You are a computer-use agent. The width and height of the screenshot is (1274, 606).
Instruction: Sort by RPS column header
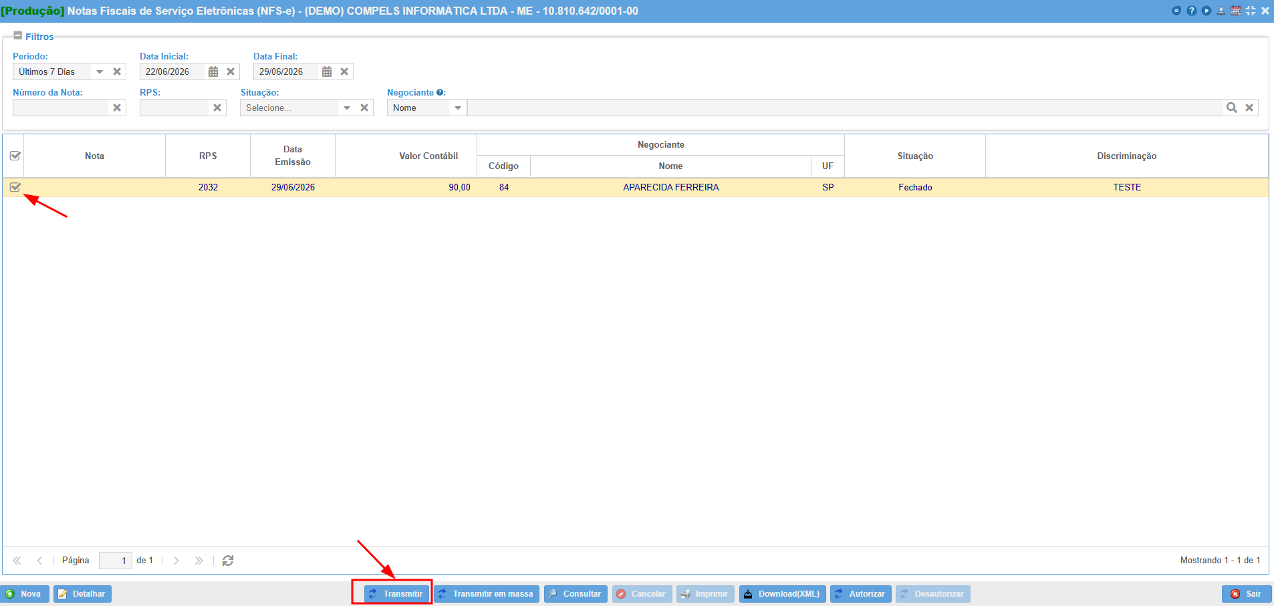[208, 156]
